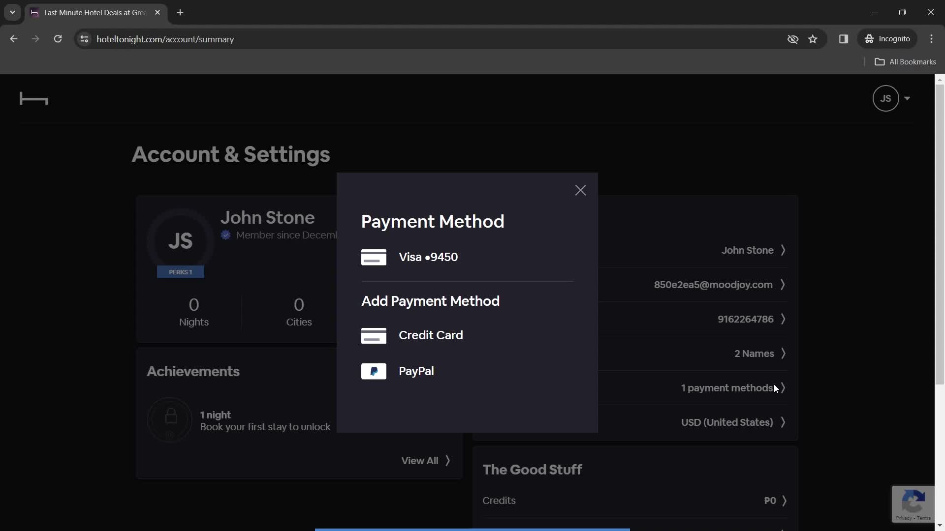Viewport: 945px width, 531px height.
Task: Click the vertical page scrollbar
Action: click(940, 235)
